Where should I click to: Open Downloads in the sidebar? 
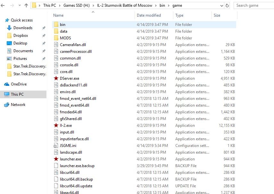tap(23, 28)
